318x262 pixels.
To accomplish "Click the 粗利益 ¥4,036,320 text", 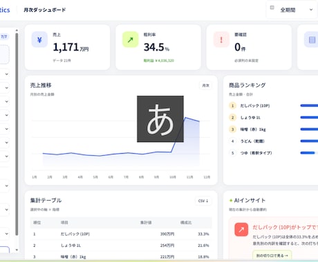I will coord(159,61).
